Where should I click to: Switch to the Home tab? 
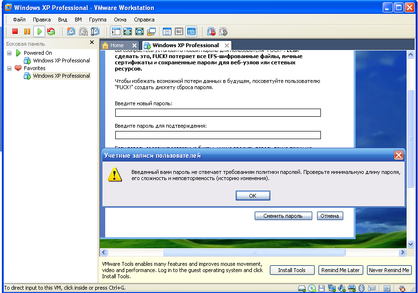coord(117,45)
